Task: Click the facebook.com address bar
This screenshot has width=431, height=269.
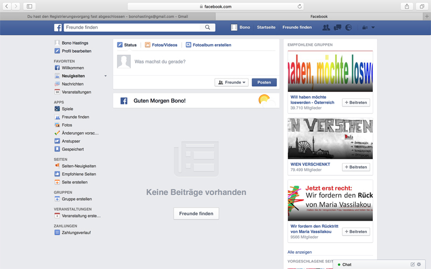Action: (x=215, y=6)
